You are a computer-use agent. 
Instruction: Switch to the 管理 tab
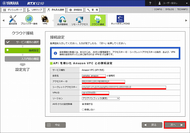pos(92,10)
